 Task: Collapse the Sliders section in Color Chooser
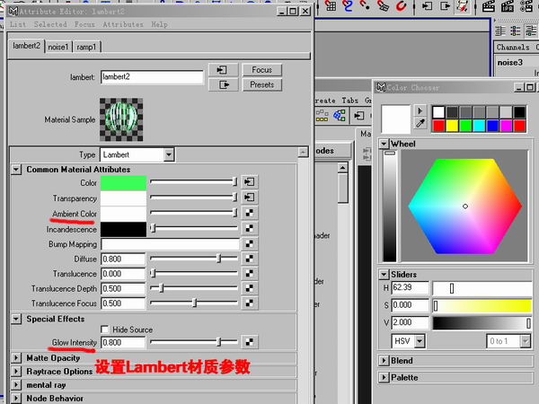[x=384, y=274]
